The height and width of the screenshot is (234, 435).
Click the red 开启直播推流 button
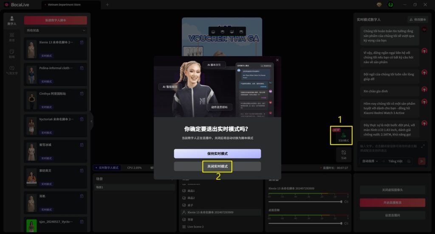pos(392,203)
